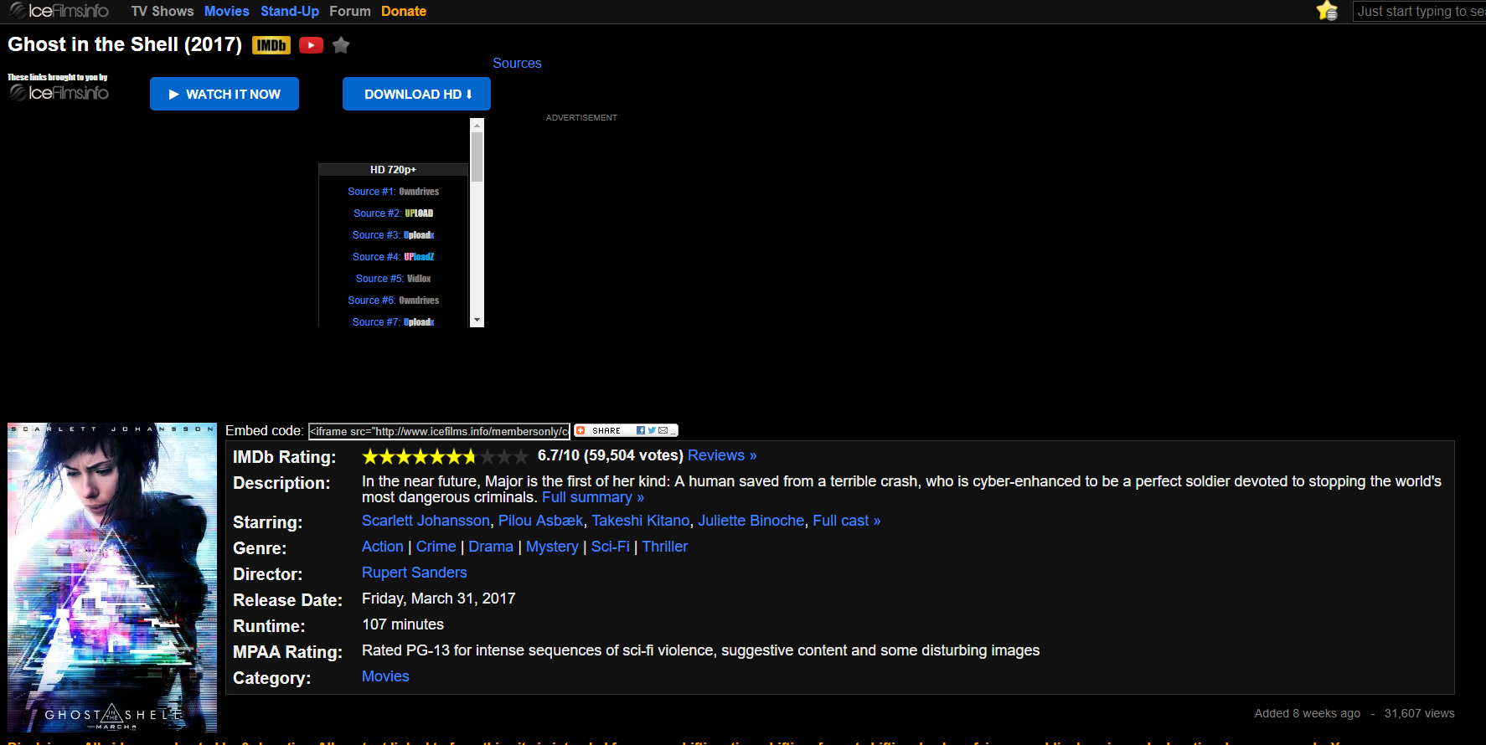Click the small IceFilms.info logo under title

point(59,93)
